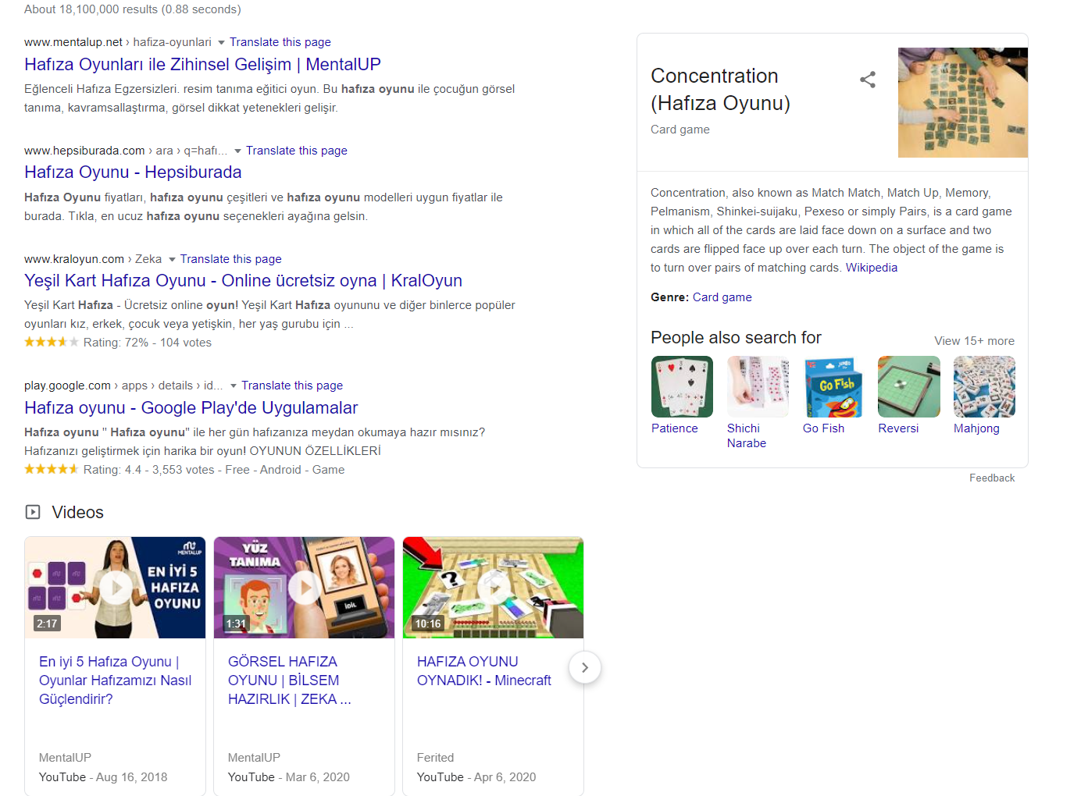The width and height of the screenshot is (1088, 796).
Task: Click the 'Videos' section heading
Action: click(x=77, y=512)
